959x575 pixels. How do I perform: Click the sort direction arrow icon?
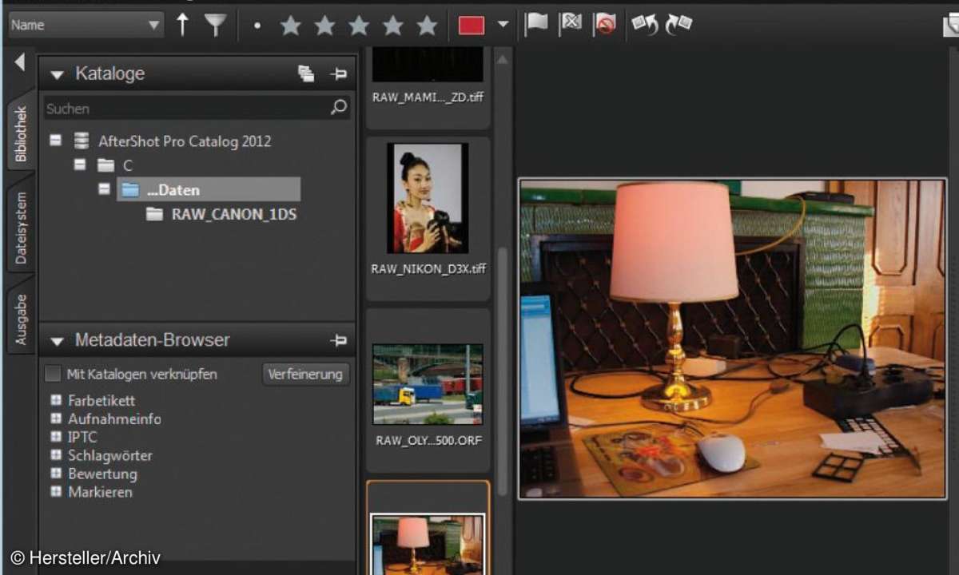182,25
